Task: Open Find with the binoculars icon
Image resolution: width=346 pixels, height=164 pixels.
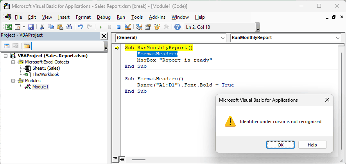Action: [x=69, y=27]
